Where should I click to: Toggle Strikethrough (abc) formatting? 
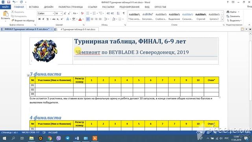[x=54, y=19]
